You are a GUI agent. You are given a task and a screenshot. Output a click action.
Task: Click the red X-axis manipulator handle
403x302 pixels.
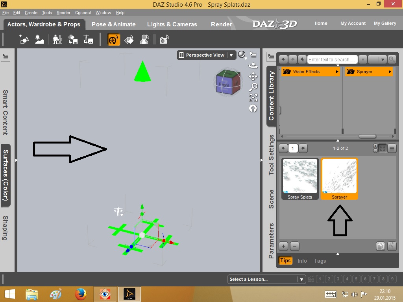point(172,242)
